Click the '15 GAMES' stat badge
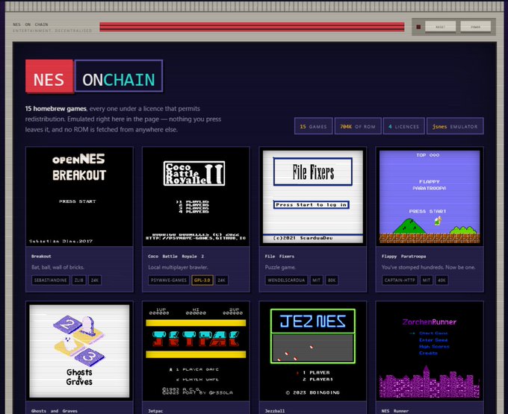This screenshot has width=508, height=414. (313, 126)
